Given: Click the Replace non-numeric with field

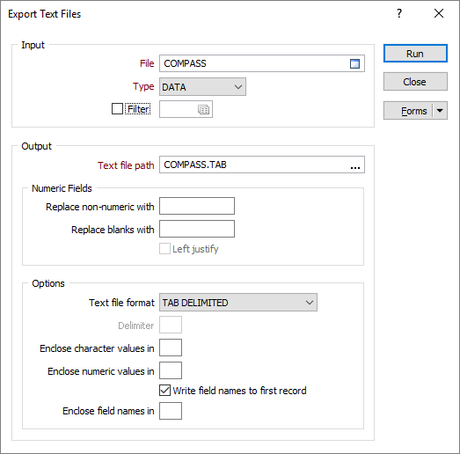Looking at the screenshot, I should point(197,206).
